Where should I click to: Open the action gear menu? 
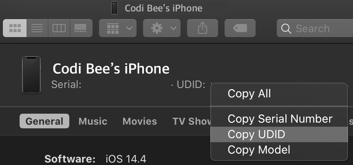[162, 29]
